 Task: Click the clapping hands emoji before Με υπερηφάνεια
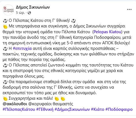5,27
